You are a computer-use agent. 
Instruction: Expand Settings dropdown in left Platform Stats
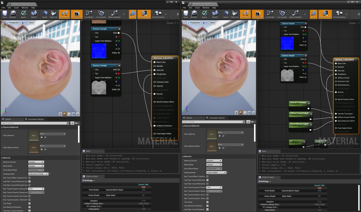(x=88, y=180)
